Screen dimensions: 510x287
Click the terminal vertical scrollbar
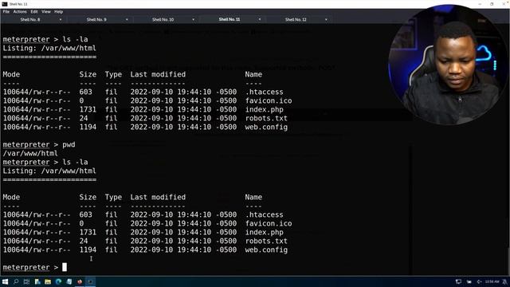(508, 150)
